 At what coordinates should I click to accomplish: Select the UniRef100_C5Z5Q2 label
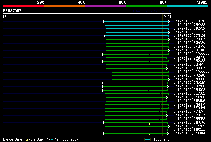click(189, 94)
